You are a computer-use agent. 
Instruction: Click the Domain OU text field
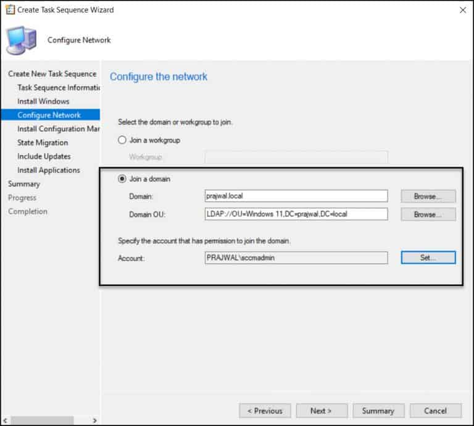296,214
